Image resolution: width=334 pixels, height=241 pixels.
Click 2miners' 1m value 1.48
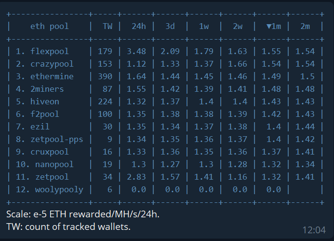pyautogui.click(x=271, y=89)
